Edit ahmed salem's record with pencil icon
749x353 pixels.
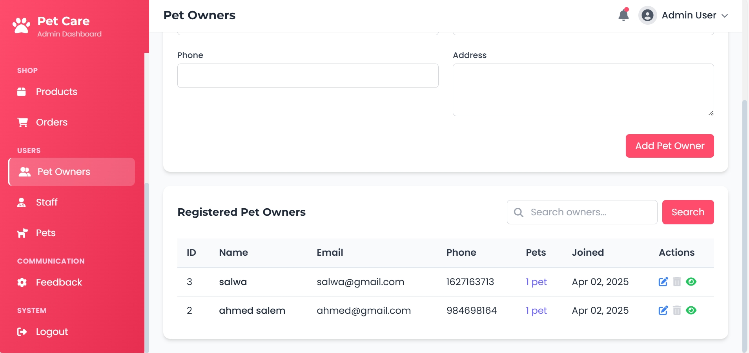pyautogui.click(x=663, y=311)
